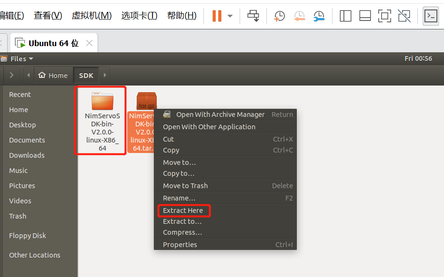Close the Ubuntu 64 位 tab

[x=89, y=43]
